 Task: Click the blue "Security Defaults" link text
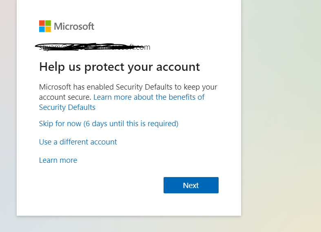[x=67, y=107]
